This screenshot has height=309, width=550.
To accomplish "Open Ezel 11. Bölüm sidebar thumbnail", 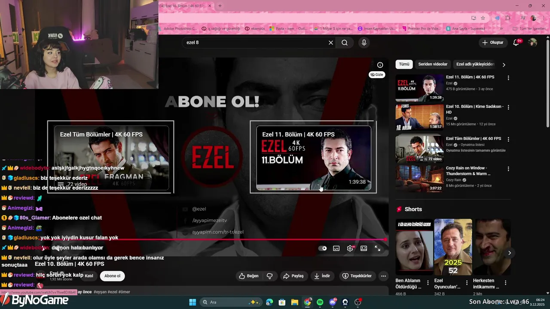I will tap(419, 88).
